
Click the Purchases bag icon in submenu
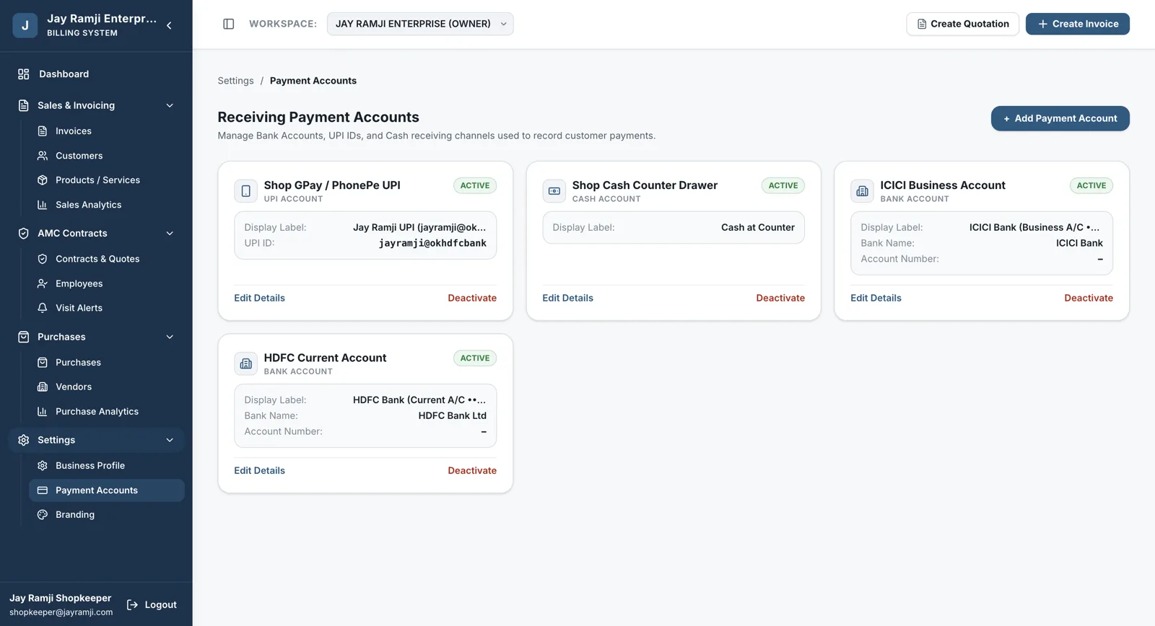point(43,363)
